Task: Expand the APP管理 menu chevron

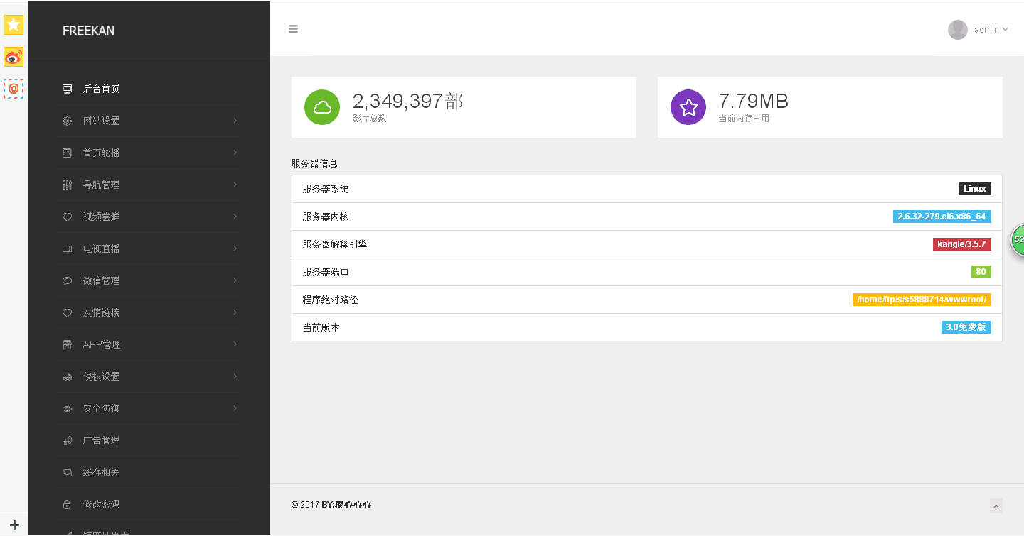Action: coord(235,344)
